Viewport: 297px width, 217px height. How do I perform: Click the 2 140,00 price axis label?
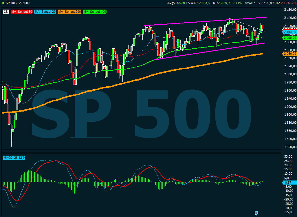[290, 18]
